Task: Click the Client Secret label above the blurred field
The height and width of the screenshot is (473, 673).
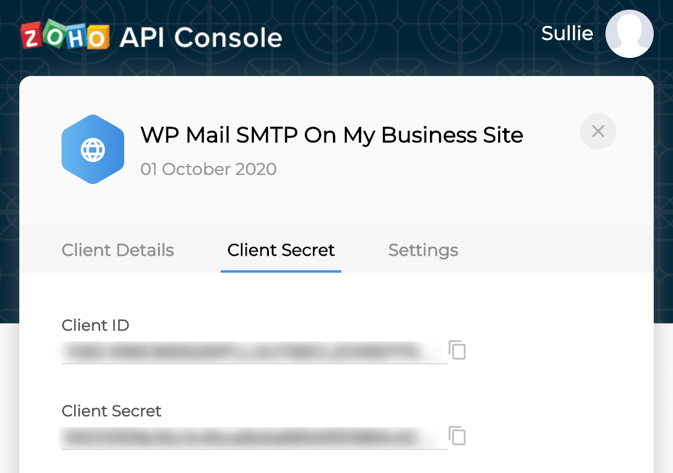Action: click(112, 411)
